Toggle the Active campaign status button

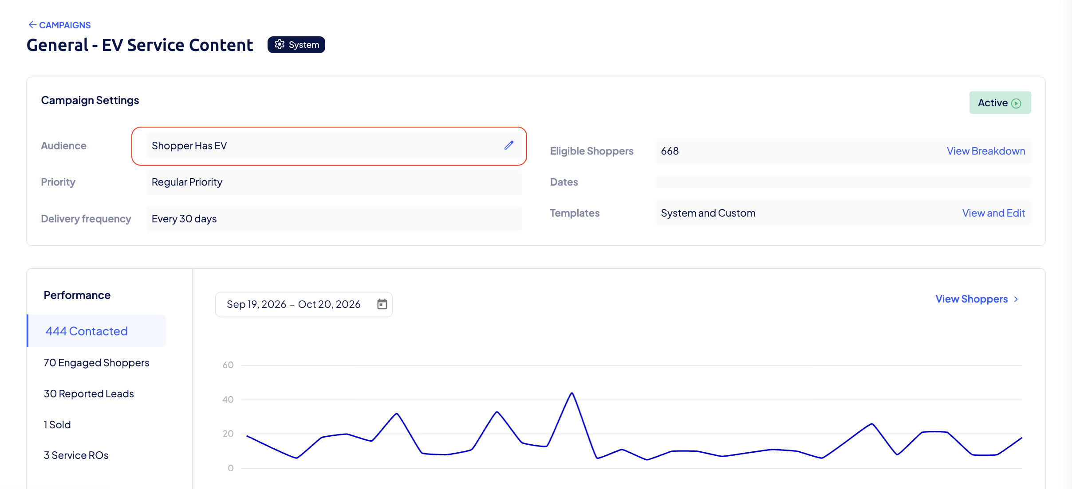click(x=1000, y=103)
